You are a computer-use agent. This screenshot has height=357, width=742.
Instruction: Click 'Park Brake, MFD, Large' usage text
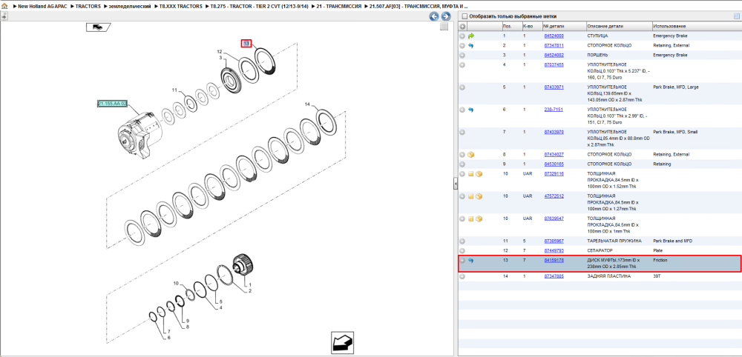[x=676, y=87]
